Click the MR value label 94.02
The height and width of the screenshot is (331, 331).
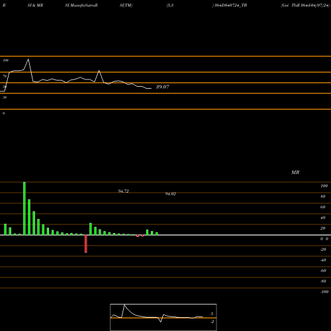pos(171,194)
